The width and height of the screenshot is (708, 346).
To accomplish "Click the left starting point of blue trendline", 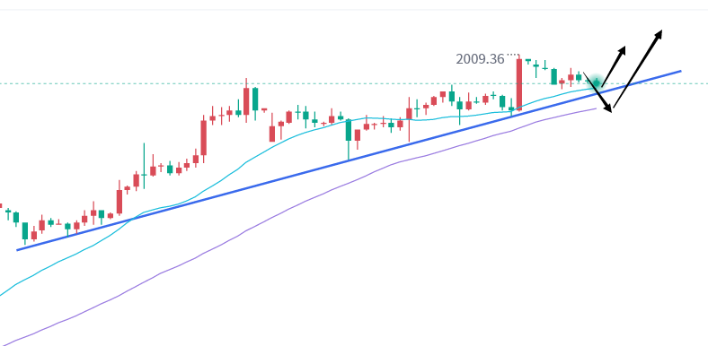I will tap(18, 249).
